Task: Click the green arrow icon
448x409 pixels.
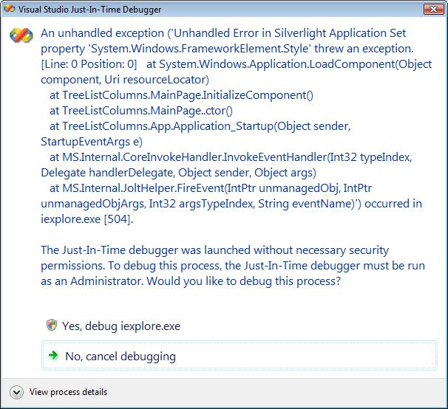Action: pyautogui.click(x=53, y=356)
